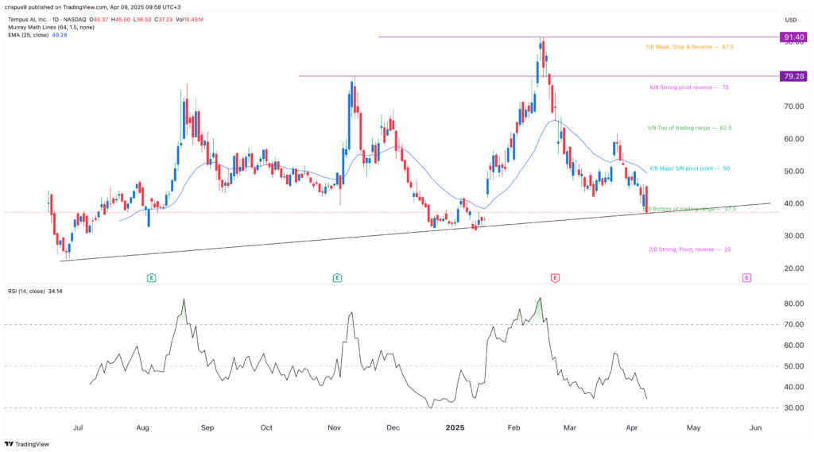Click the Aug label on time axis
The width and height of the screenshot is (814, 452).
(x=142, y=427)
